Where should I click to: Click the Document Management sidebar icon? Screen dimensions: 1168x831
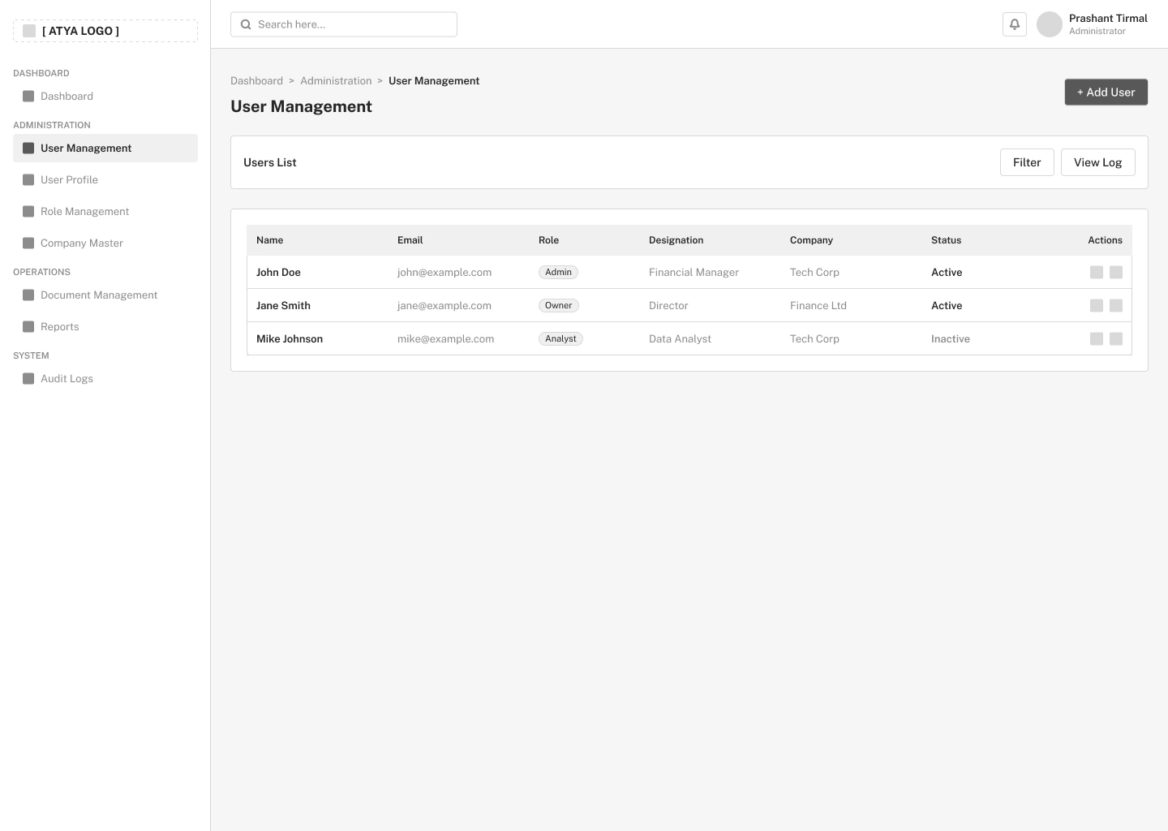pyautogui.click(x=28, y=295)
